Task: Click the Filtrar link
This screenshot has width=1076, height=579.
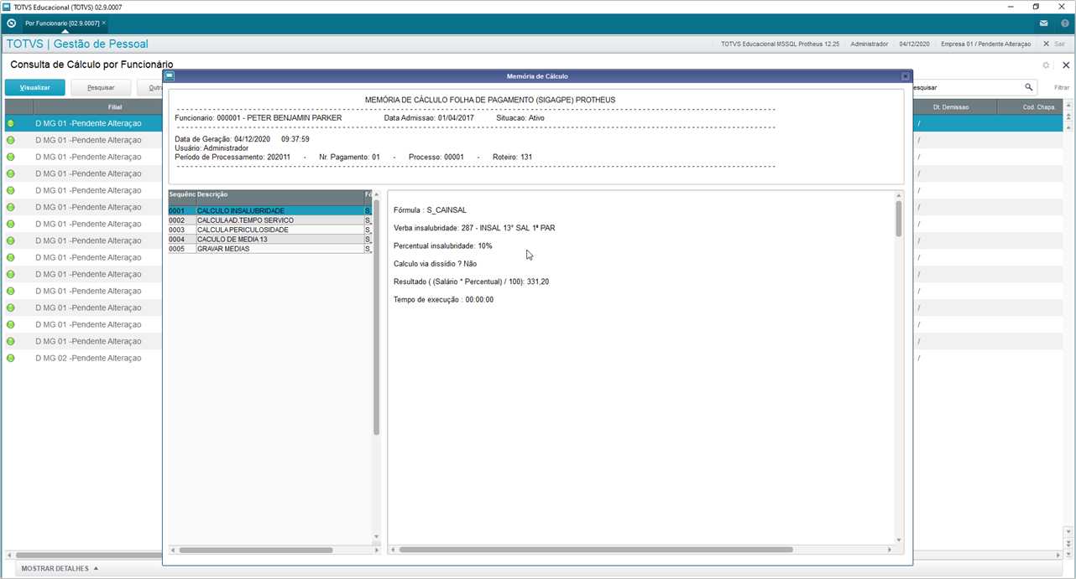Action: 1062,87
